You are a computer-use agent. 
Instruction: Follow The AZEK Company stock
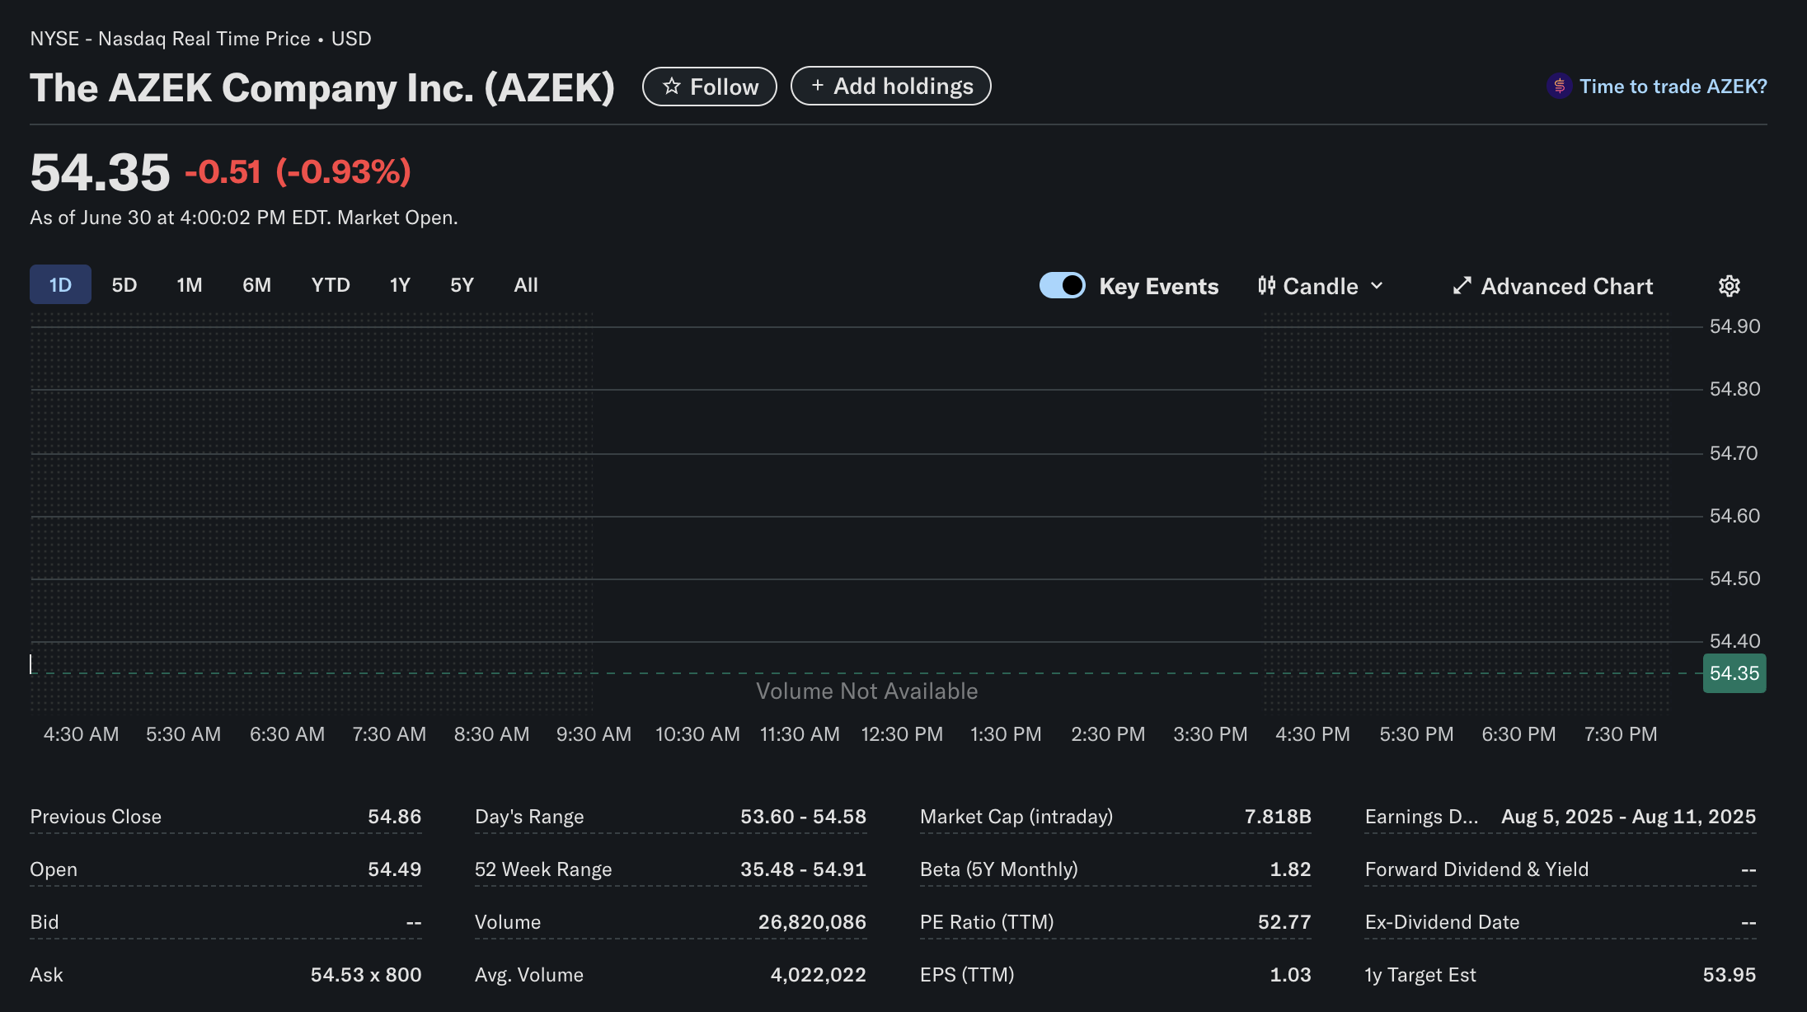point(710,87)
